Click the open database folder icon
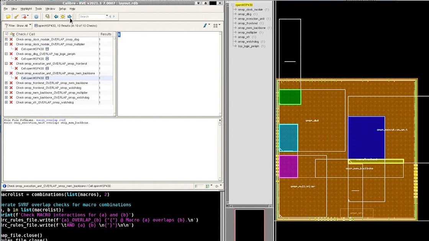 [x=8, y=16]
